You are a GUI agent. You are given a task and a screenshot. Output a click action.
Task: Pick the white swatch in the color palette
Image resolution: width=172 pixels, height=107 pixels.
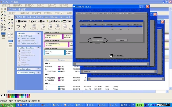coord(5,97)
